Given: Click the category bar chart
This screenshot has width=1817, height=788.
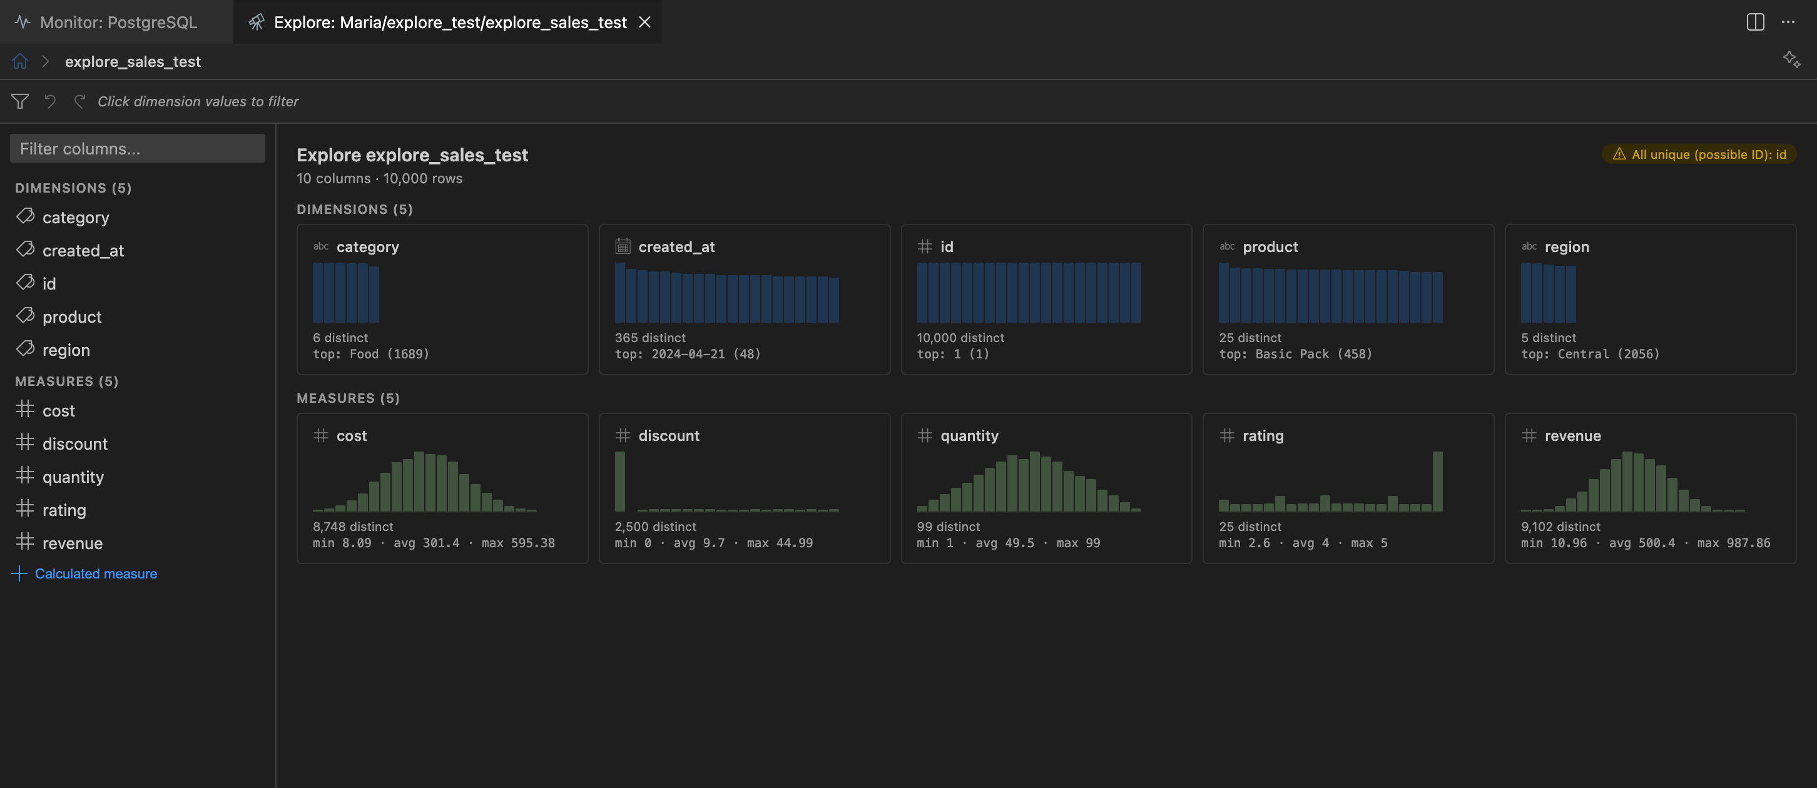Looking at the screenshot, I should coord(345,293).
